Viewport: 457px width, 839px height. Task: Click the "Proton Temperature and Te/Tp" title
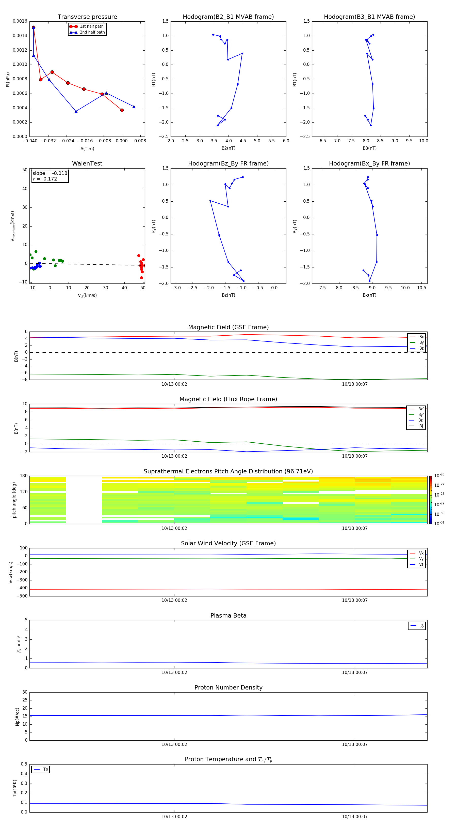pos(228,759)
